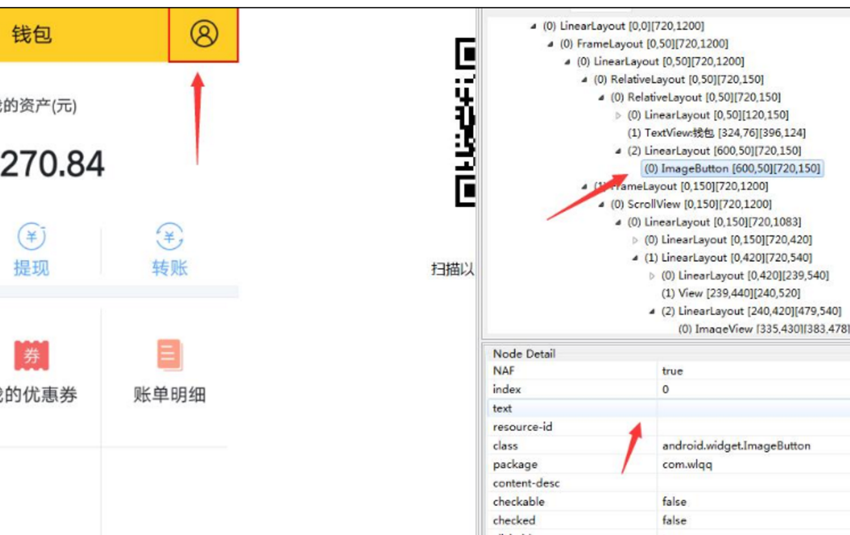Image resolution: width=850 pixels, height=535 pixels.
Task: Click the class property name
Action: [x=505, y=446]
